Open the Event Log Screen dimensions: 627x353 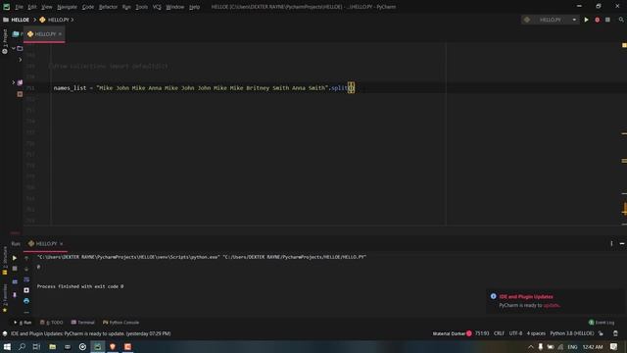(x=602, y=323)
